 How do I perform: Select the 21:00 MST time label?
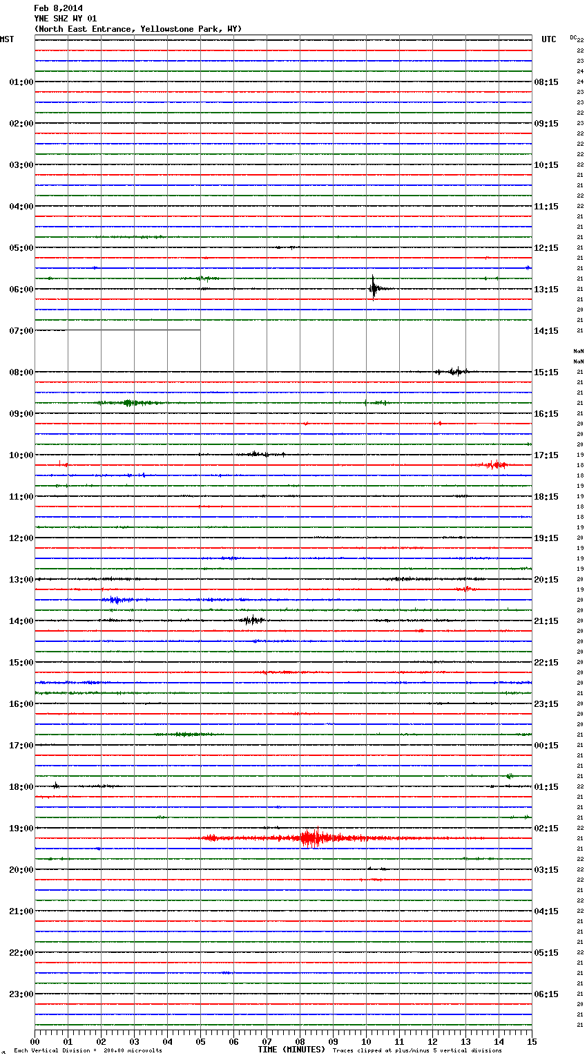(x=21, y=911)
